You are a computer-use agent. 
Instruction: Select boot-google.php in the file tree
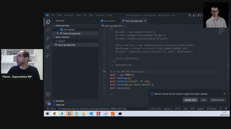(66, 45)
